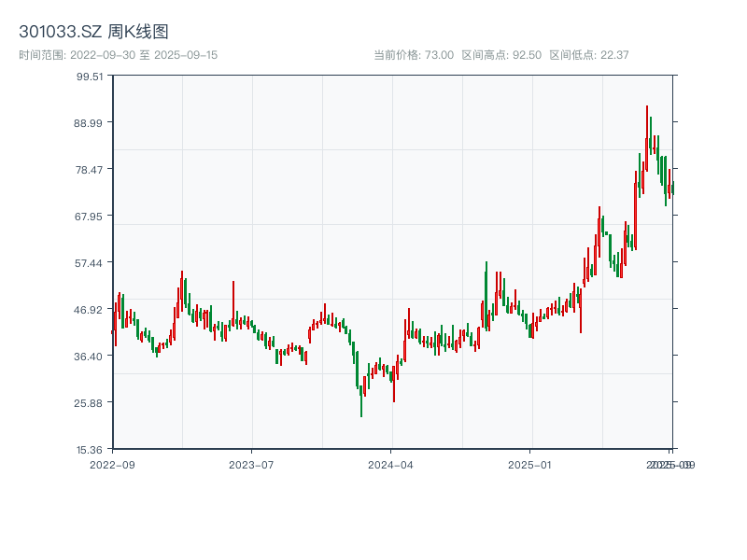This screenshot has width=747, height=560.
Task: Click the y-axis value 46.92
Action: pyautogui.click(x=89, y=310)
